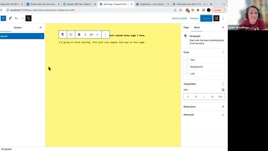Switch to "Sneak-Peek the new version" tab
268x151 pixels.
tap(43, 4)
